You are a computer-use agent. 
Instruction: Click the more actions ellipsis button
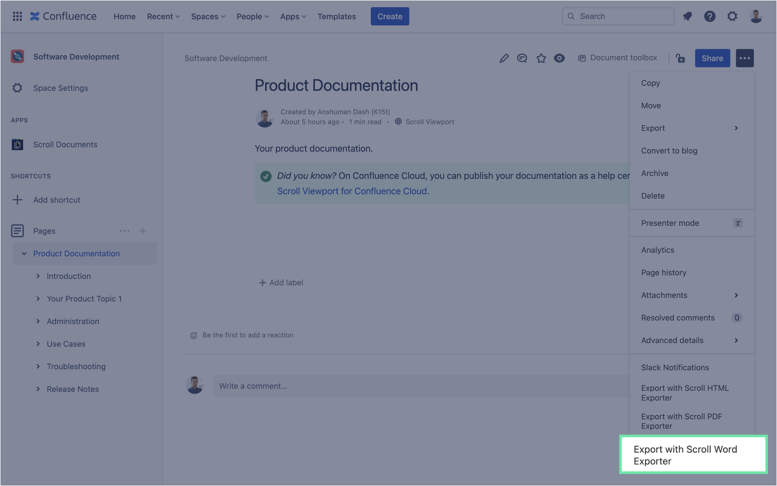(745, 58)
